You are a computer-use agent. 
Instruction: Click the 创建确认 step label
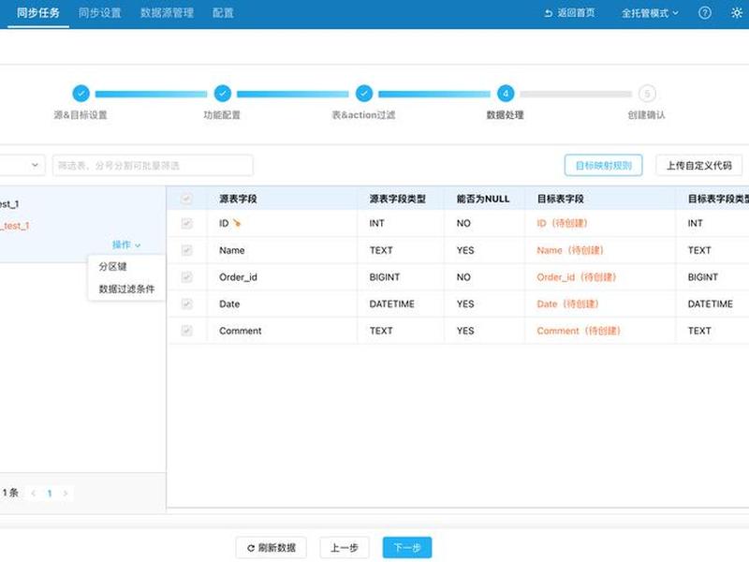coord(646,114)
